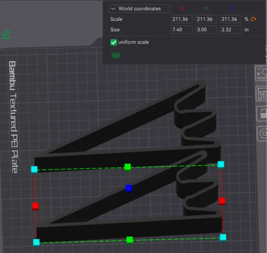Viewport: 267px width, 253px height.
Task: Select the top-right cyan corner scale handle
Action: click(x=221, y=164)
